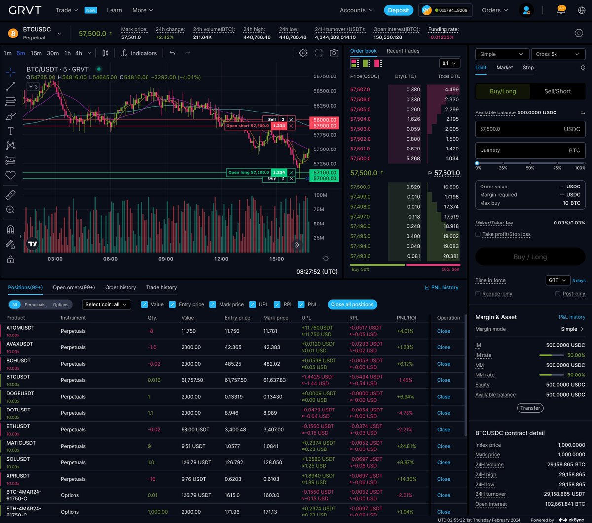Screen dimensions: 592x523
Task: Open the Open orders(99+) tab
Action: point(74,287)
